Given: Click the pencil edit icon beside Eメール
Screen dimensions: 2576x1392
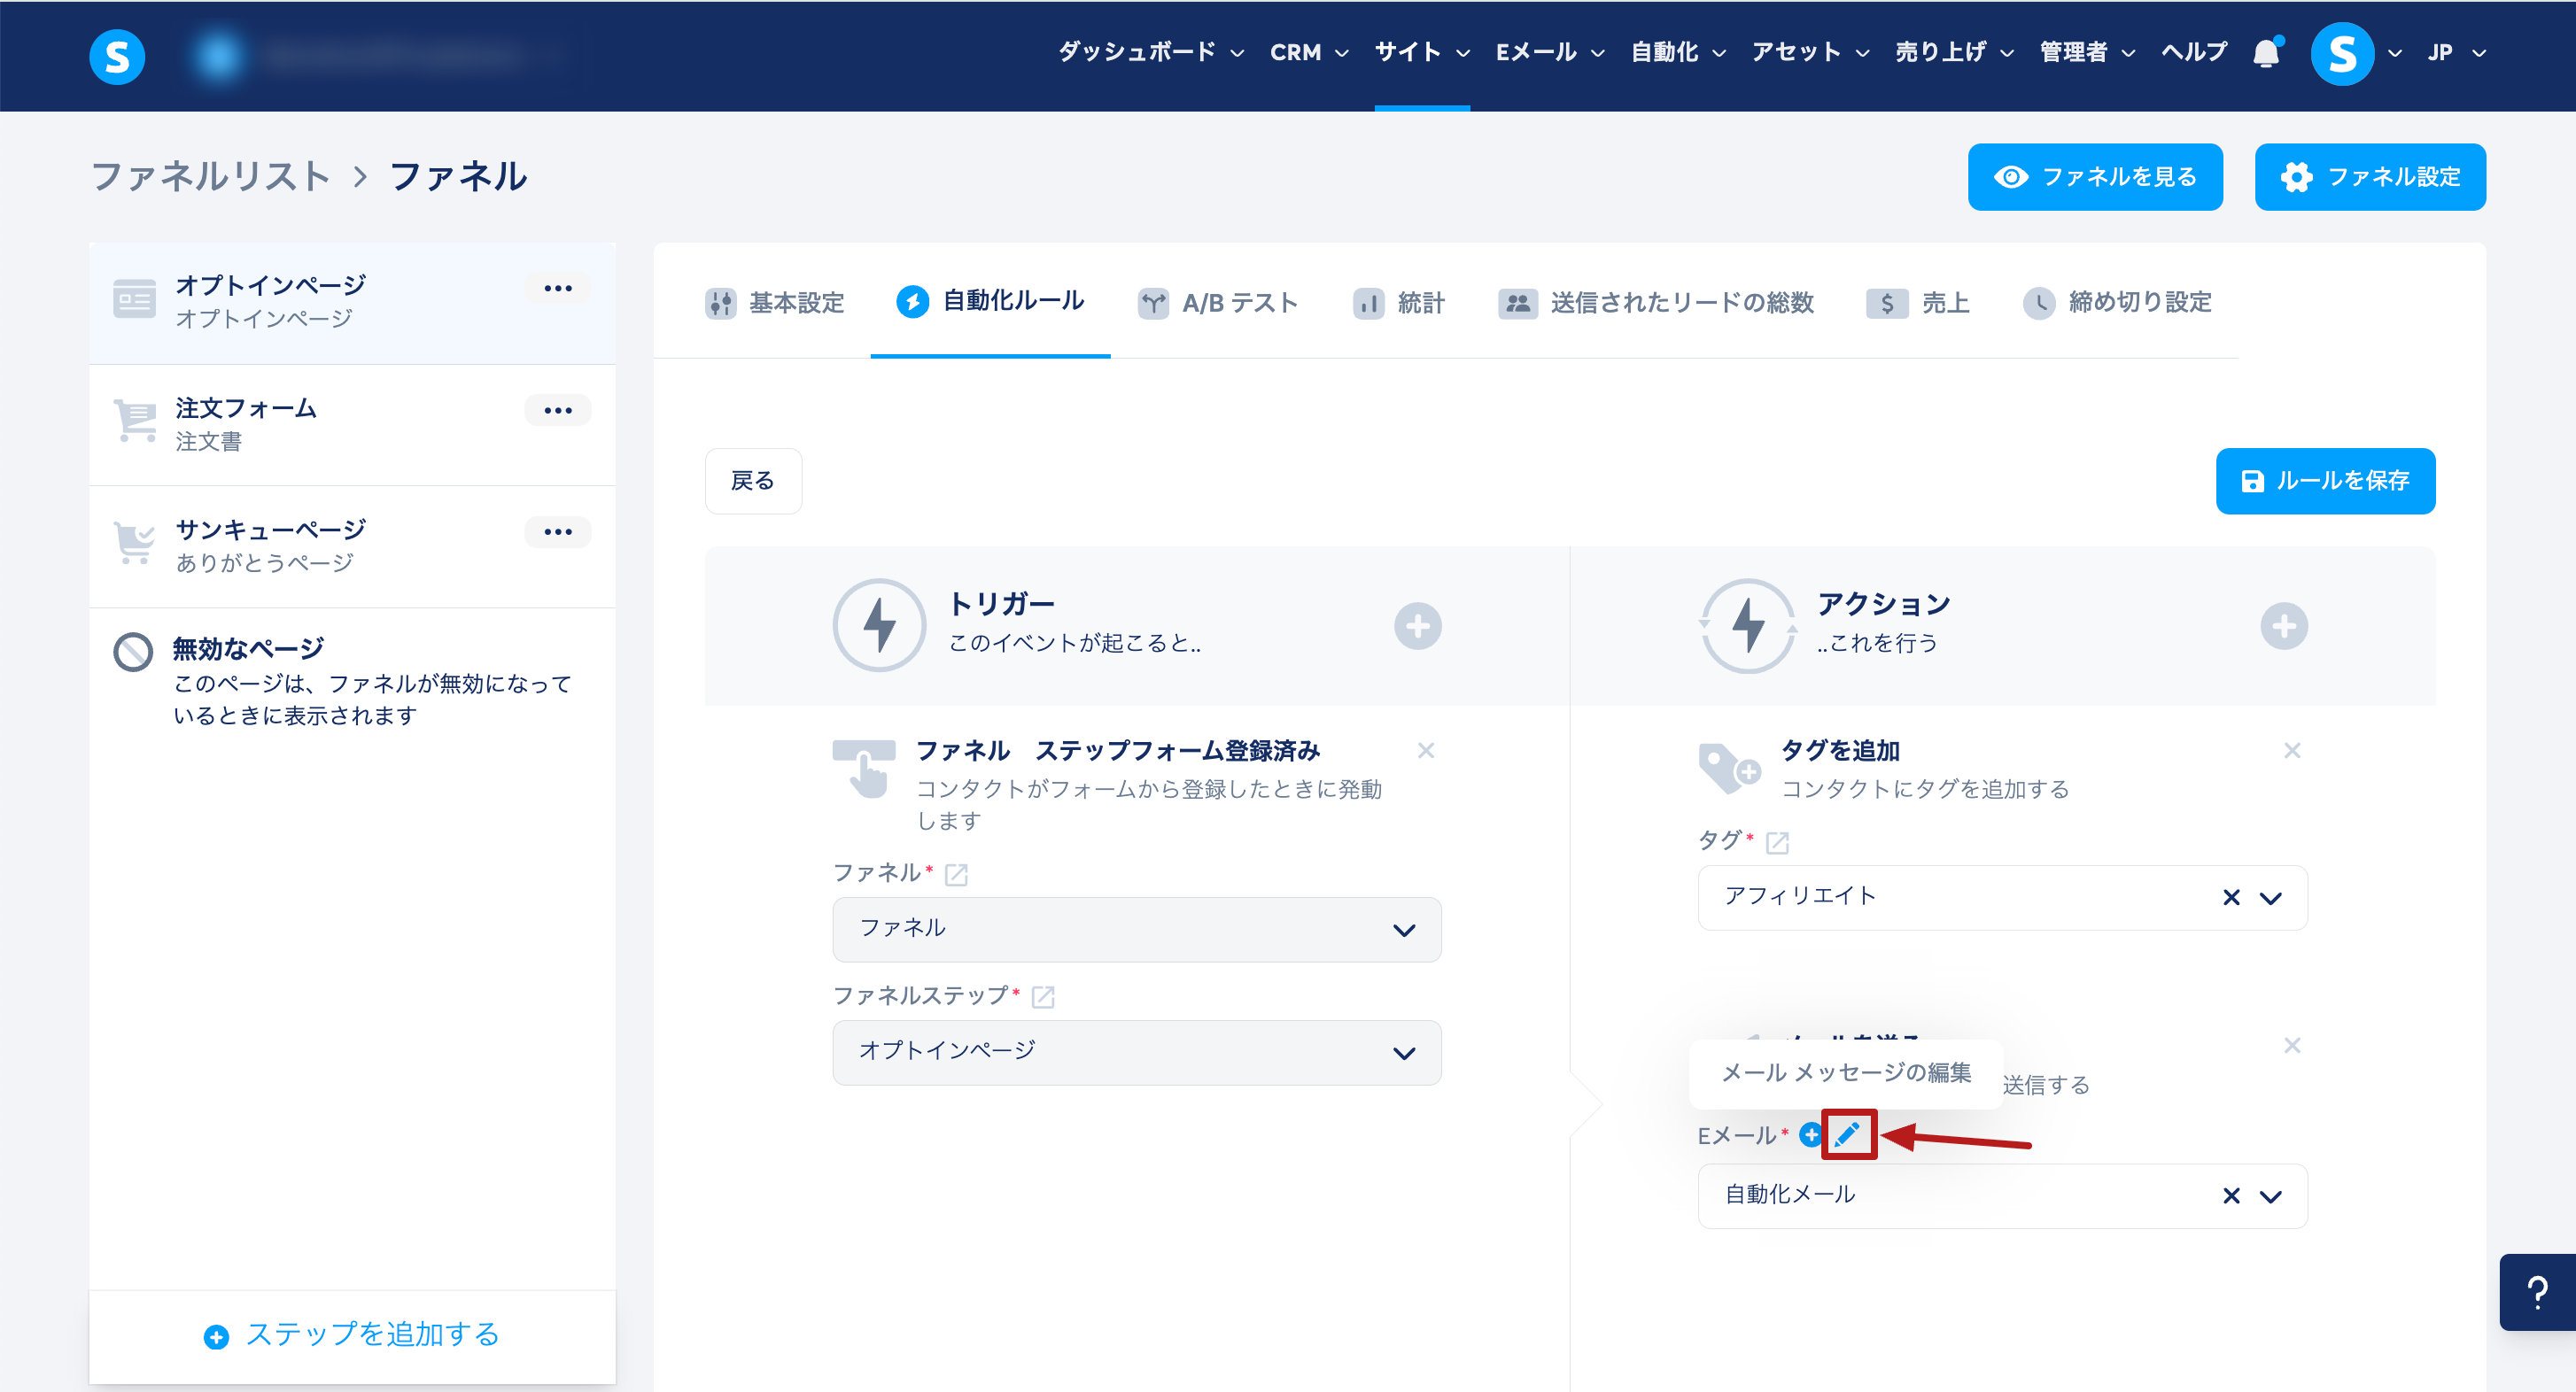Looking at the screenshot, I should pos(1847,1134).
